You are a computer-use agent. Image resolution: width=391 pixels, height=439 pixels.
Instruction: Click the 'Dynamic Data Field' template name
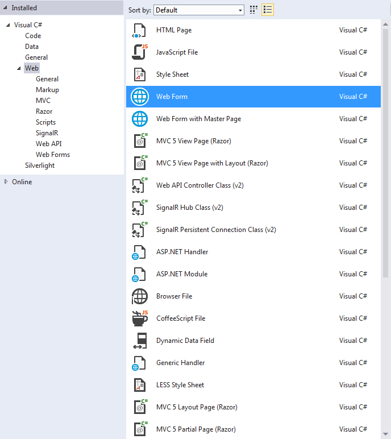(185, 341)
